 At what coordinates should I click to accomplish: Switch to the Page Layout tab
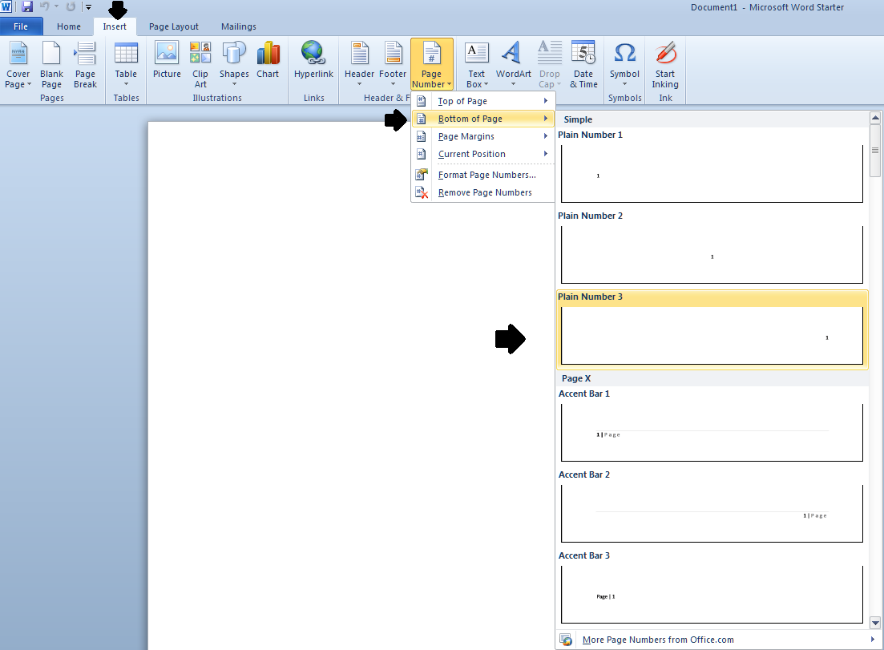tap(174, 26)
